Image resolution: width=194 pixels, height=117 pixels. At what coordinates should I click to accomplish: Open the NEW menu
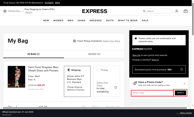(x=46, y=20)
